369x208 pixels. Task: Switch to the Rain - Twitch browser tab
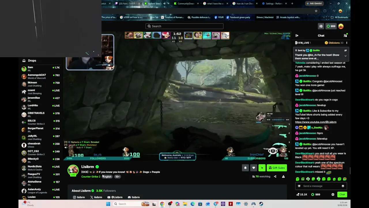point(127,3)
